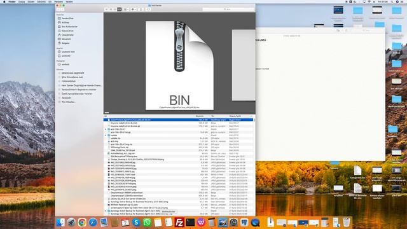Open the Apple menu
The width and height of the screenshot is (407, 229).
4,1
